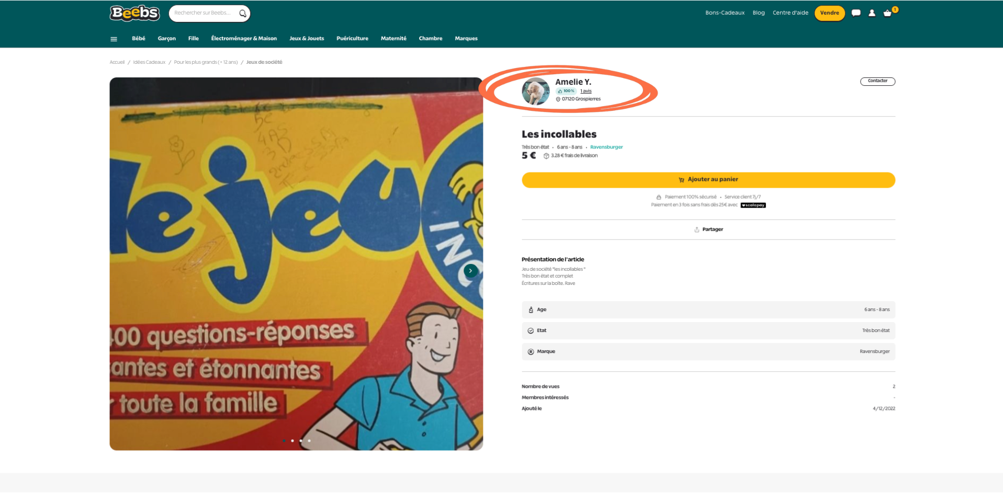
Task: Click the Etat row
Action: coord(708,331)
